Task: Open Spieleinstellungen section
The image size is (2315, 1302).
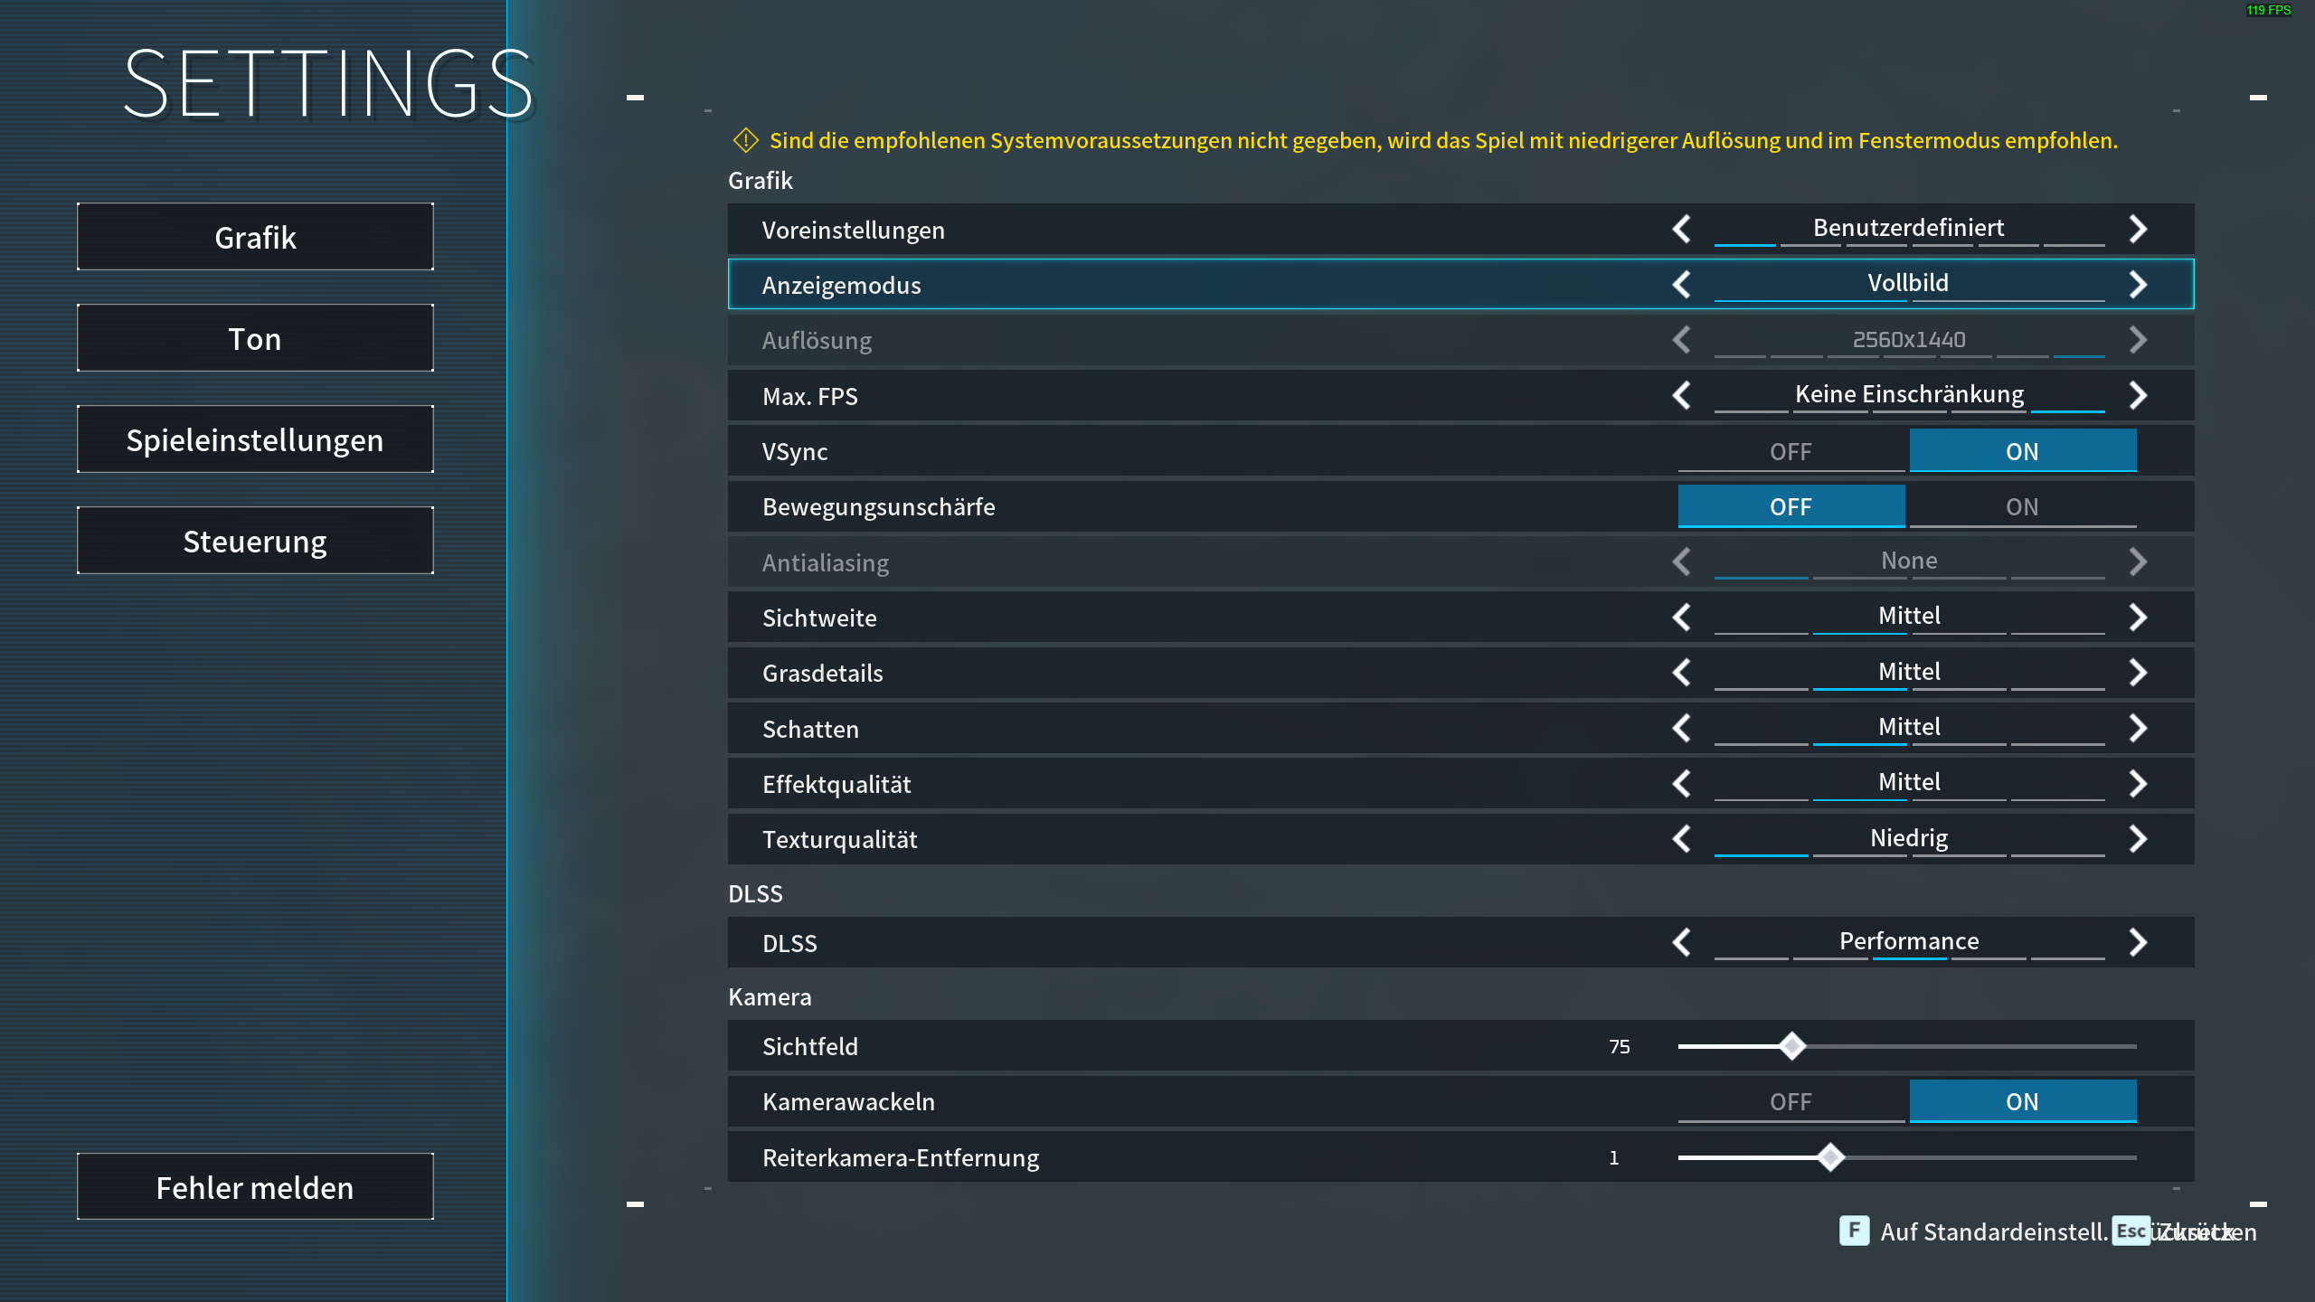Action: point(255,439)
